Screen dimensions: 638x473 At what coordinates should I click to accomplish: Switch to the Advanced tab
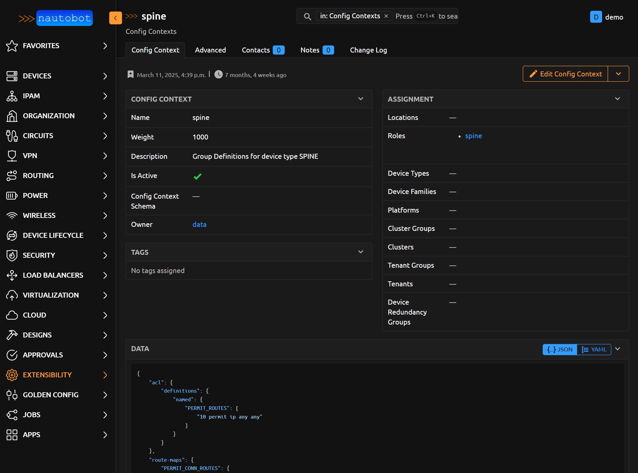point(210,50)
